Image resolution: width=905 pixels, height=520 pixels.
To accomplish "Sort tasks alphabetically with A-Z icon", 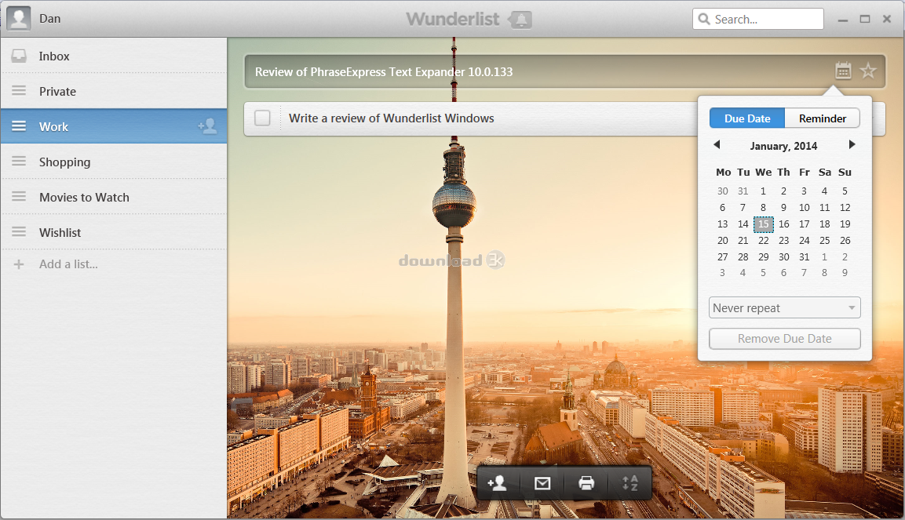I will 629,483.
